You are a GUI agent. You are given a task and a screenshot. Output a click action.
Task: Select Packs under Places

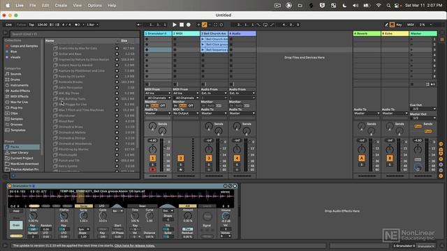(x=22, y=147)
